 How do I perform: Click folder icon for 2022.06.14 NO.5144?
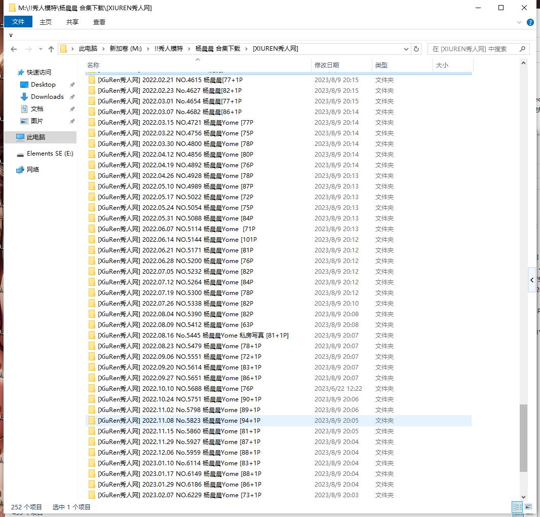tap(92, 240)
